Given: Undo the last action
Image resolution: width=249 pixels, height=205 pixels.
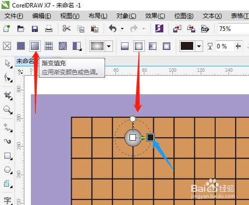Looking at the screenshot, I should [113, 28].
